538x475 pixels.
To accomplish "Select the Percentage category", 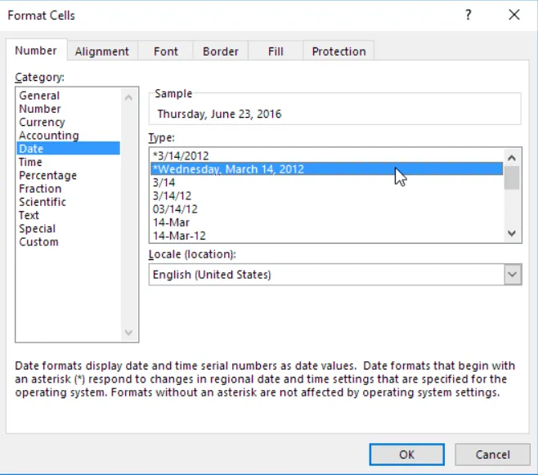I will [x=47, y=176].
